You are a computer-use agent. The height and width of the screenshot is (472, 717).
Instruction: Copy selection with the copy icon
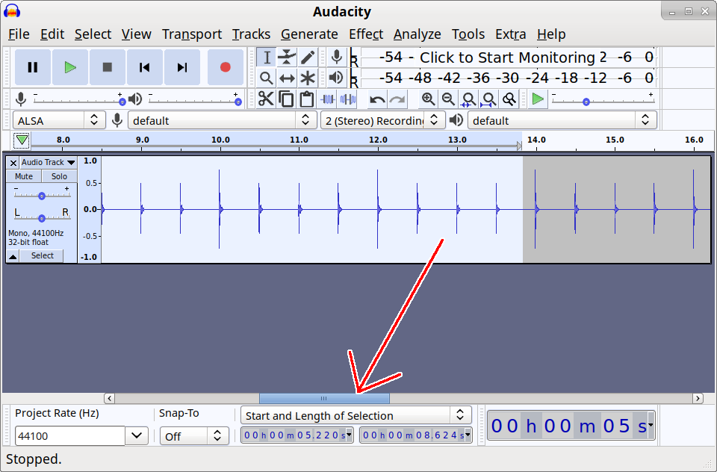click(x=286, y=99)
